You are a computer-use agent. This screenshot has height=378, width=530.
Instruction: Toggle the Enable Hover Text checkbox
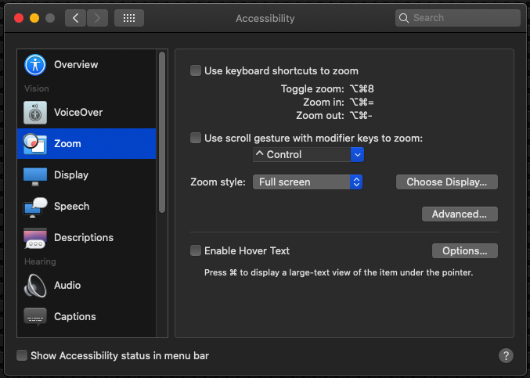click(196, 251)
